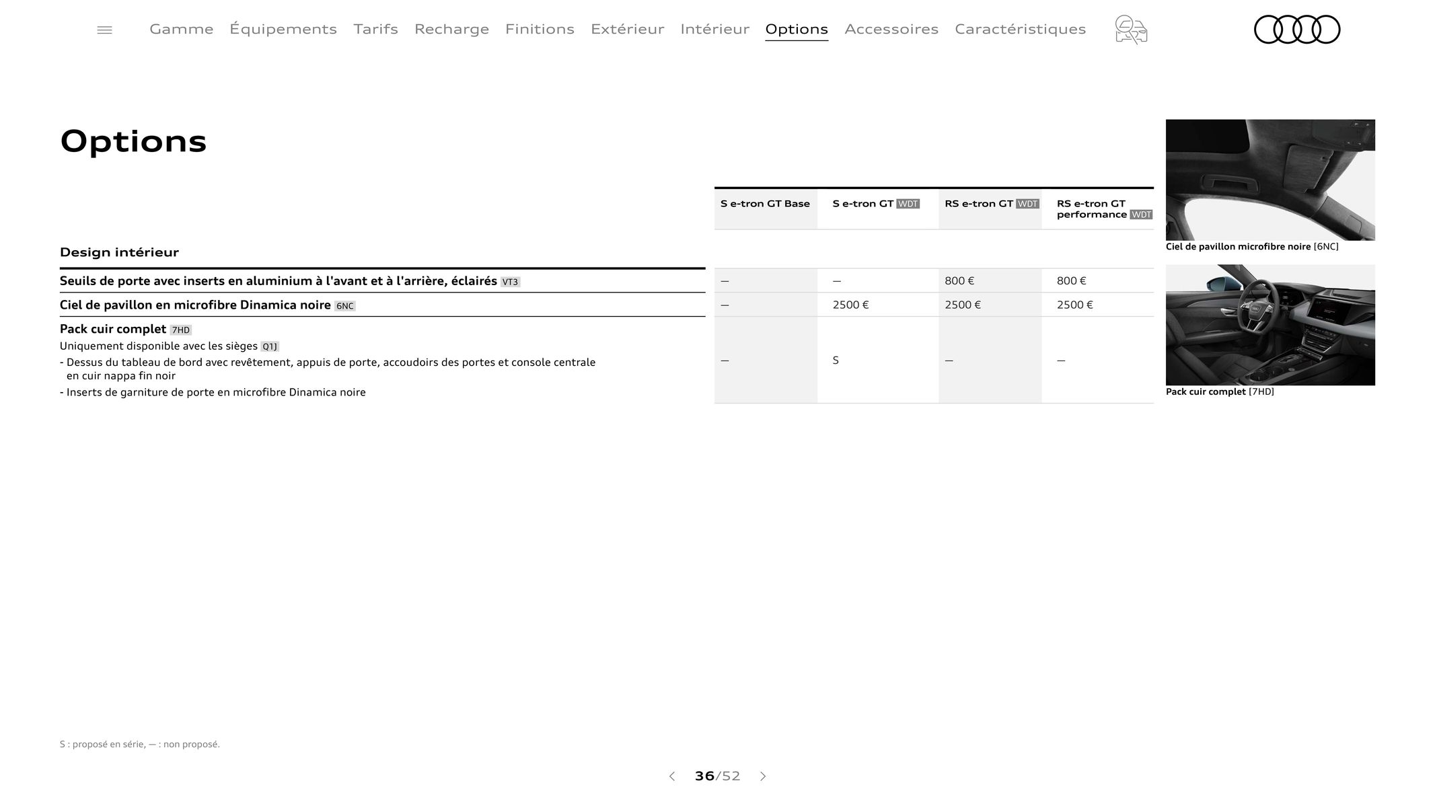
Task: Click the Q1J seat code badge
Action: tap(269, 347)
